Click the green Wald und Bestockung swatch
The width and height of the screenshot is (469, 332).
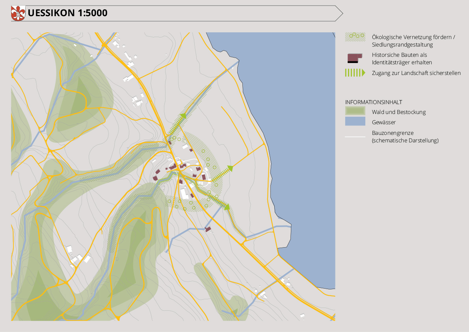pyautogui.click(x=355, y=111)
